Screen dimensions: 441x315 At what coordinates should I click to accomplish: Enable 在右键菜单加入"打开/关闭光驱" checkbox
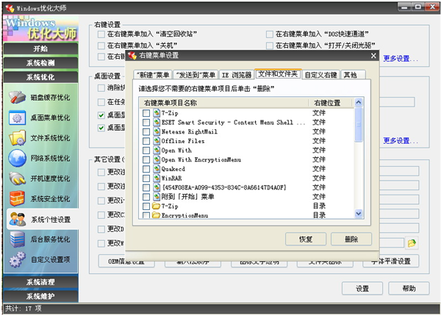270,46
